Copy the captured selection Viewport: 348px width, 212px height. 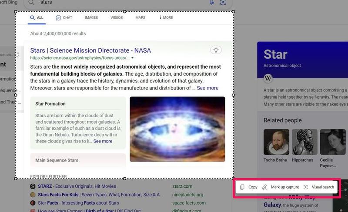(249, 187)
